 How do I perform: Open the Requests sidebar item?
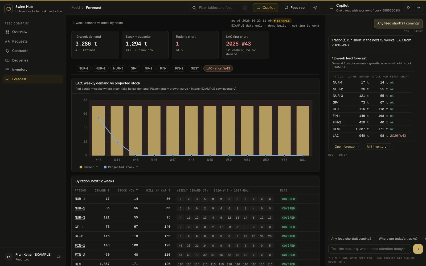click(33, 41)
